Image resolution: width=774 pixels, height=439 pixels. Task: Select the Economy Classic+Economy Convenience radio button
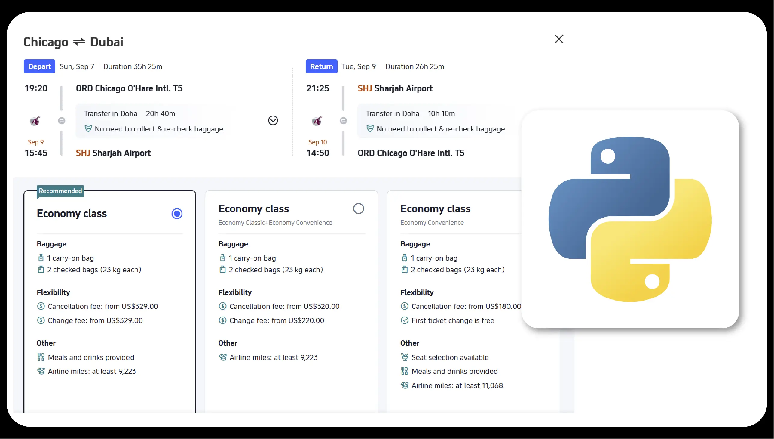tap(358, 208)
